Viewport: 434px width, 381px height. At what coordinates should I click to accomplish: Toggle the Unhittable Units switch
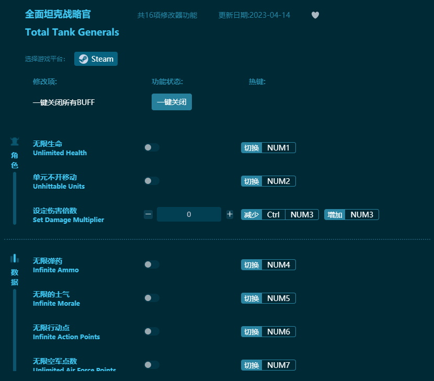click(x=152, y=181)
